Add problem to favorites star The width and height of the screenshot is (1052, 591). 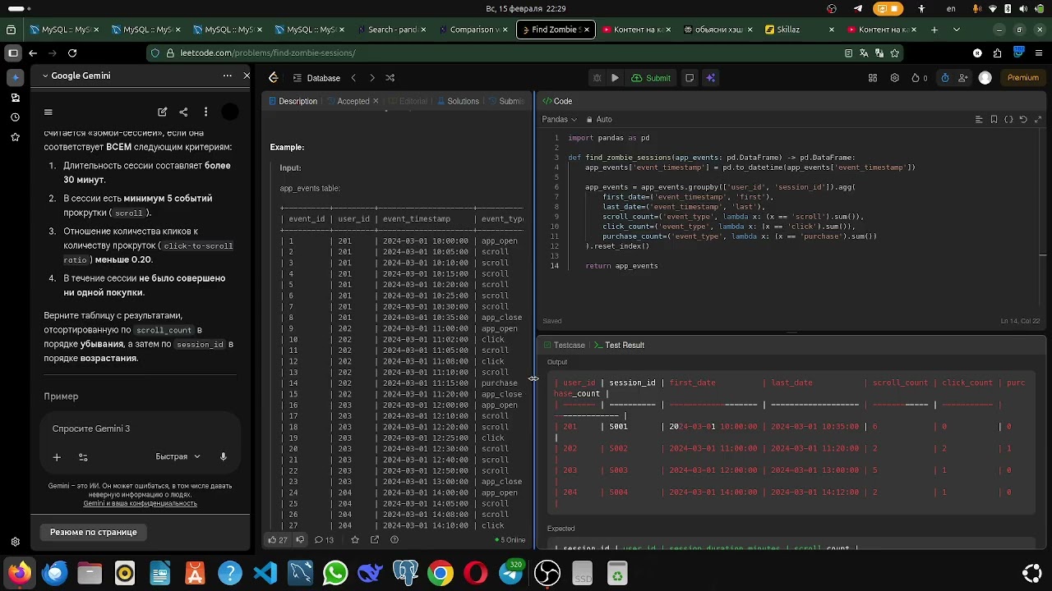355,539
